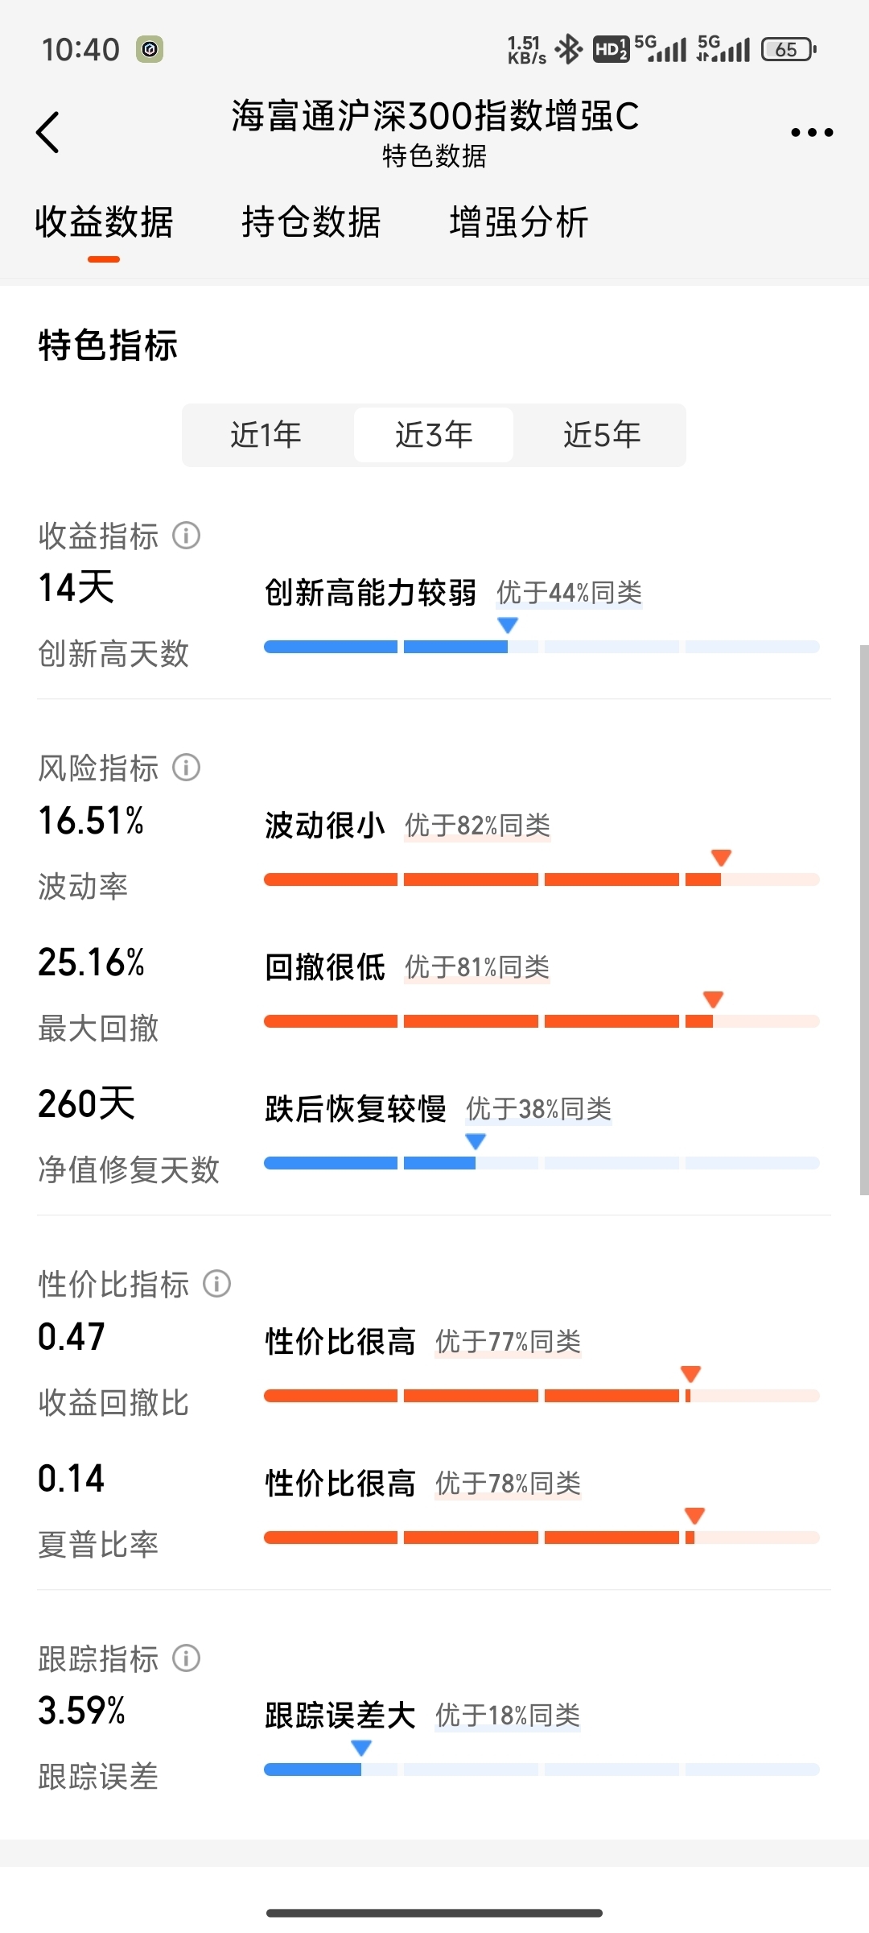Open the 收益数据 tab
The height and width of the screenshot is (1933, 869).
coord(104,222)
